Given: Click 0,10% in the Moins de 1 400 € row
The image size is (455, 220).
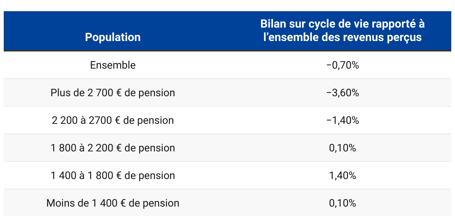Looking at the screenshot, I should [342, 203].
